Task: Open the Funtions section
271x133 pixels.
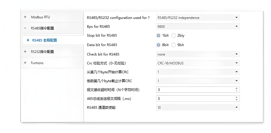Action: pyautogui.click(x=52, y=63)
